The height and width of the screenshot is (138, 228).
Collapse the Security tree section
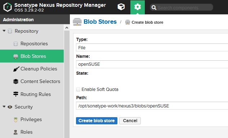4,107
